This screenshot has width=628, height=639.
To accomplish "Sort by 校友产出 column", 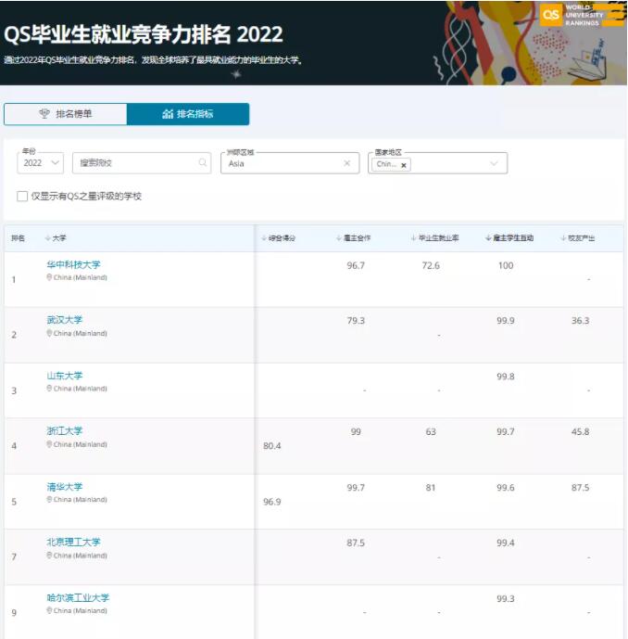I will point(577,238).
